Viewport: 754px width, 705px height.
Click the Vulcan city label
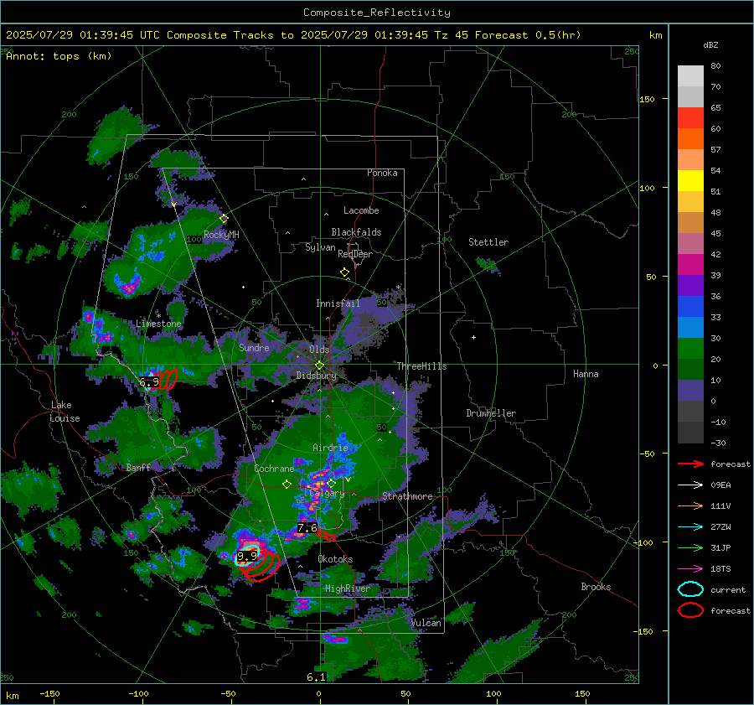[426, 623]
